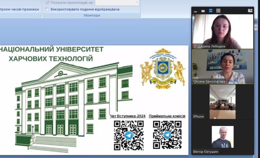Open Приймальна комісія link
This screenshot has width=260, height=158.
[167, 116]
